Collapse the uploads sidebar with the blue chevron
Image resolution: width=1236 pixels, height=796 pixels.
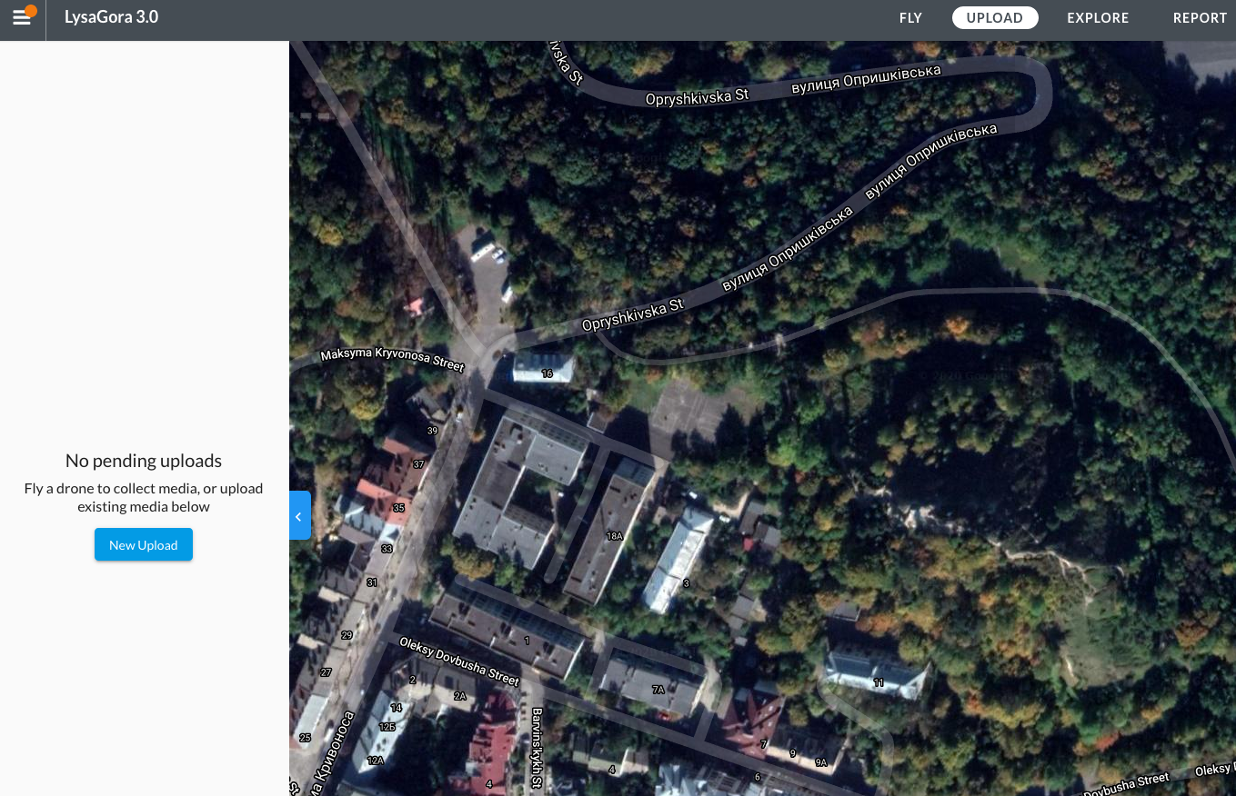click(x=298, y=515)
